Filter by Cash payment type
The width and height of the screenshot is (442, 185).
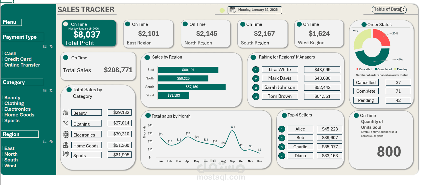point(10,53)
